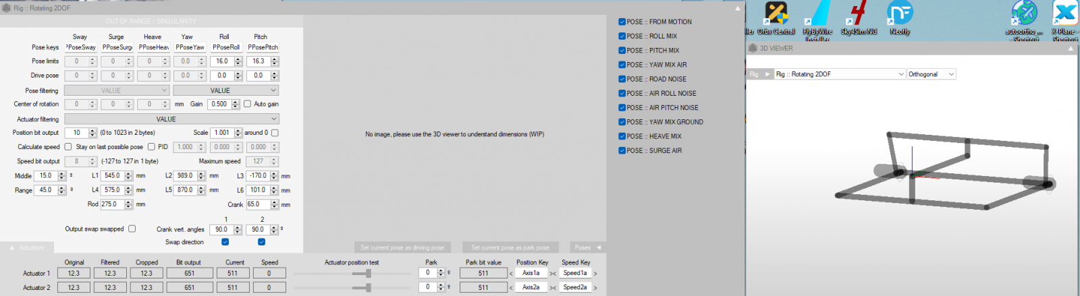Click the left arrow beside Axis1a position key

pos(511,273)
